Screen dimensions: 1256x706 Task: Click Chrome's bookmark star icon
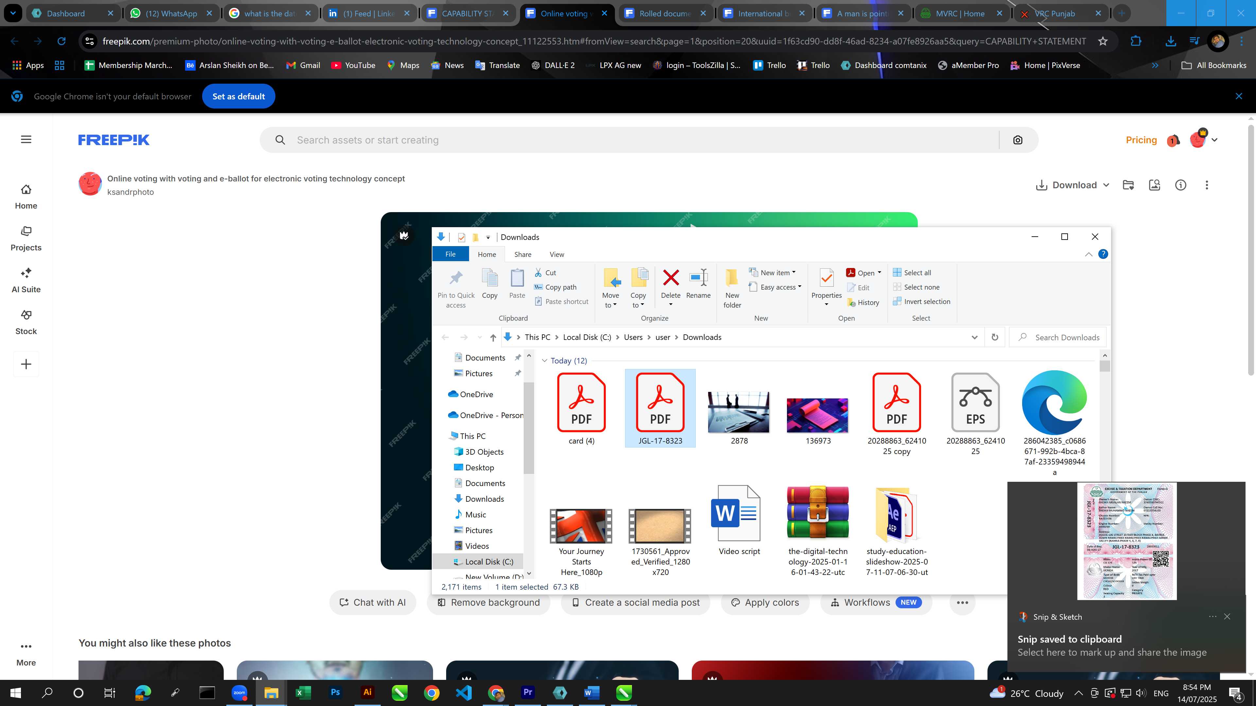(1103, 42)
